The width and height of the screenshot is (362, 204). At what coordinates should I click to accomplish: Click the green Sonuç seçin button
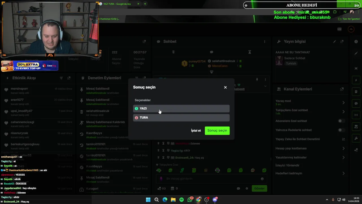pos(217,131)
